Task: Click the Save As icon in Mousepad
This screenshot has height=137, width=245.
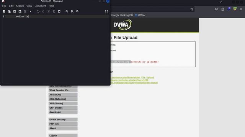Action: point(20,11)
